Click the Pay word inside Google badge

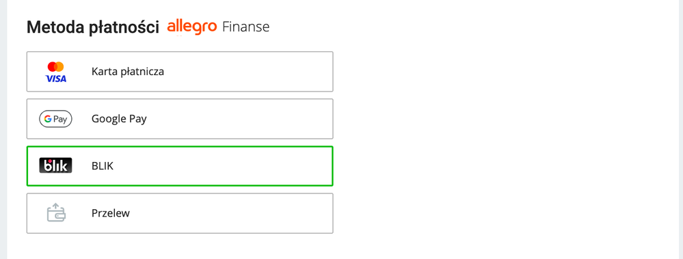60,120
